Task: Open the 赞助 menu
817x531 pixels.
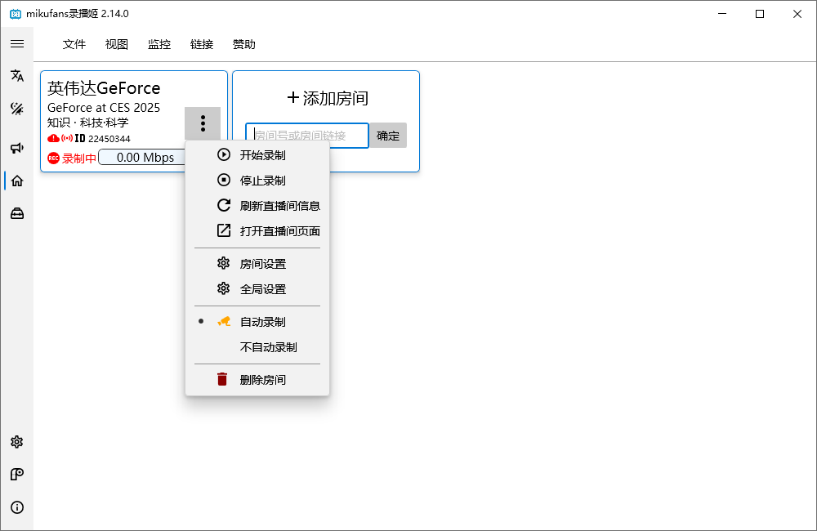Action: click(x=243, y=44)
